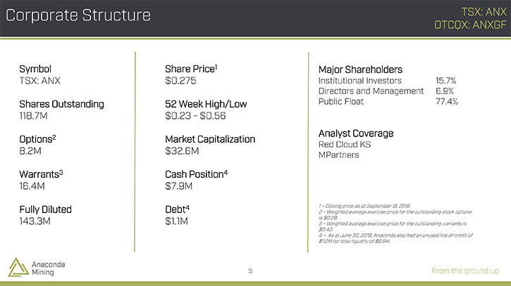511x286 pixels.
Task: Click the page number 5
Action: (250, 271)
